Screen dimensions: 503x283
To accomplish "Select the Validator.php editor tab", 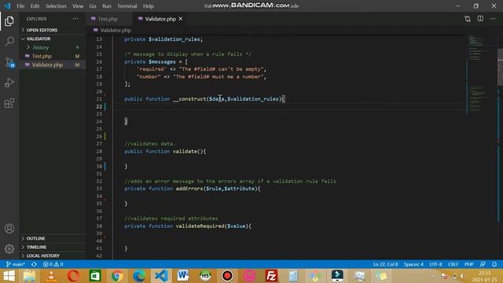I will pos(160,19).
